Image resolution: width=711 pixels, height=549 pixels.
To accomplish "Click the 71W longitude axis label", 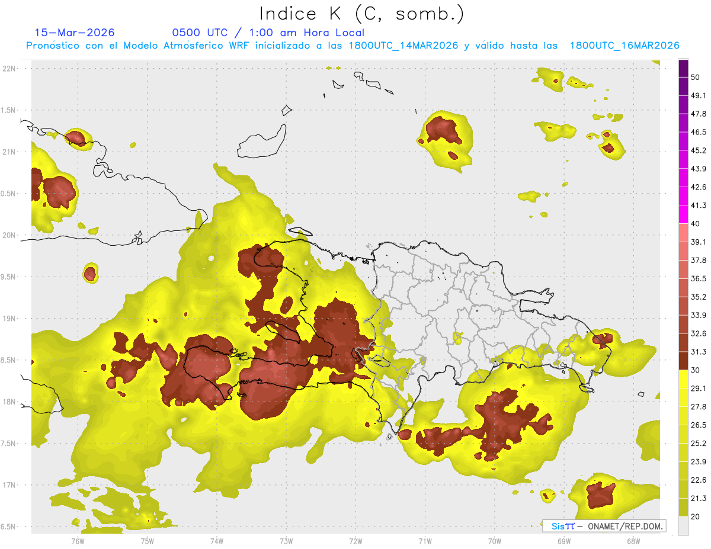I will [x=425, y=541].
